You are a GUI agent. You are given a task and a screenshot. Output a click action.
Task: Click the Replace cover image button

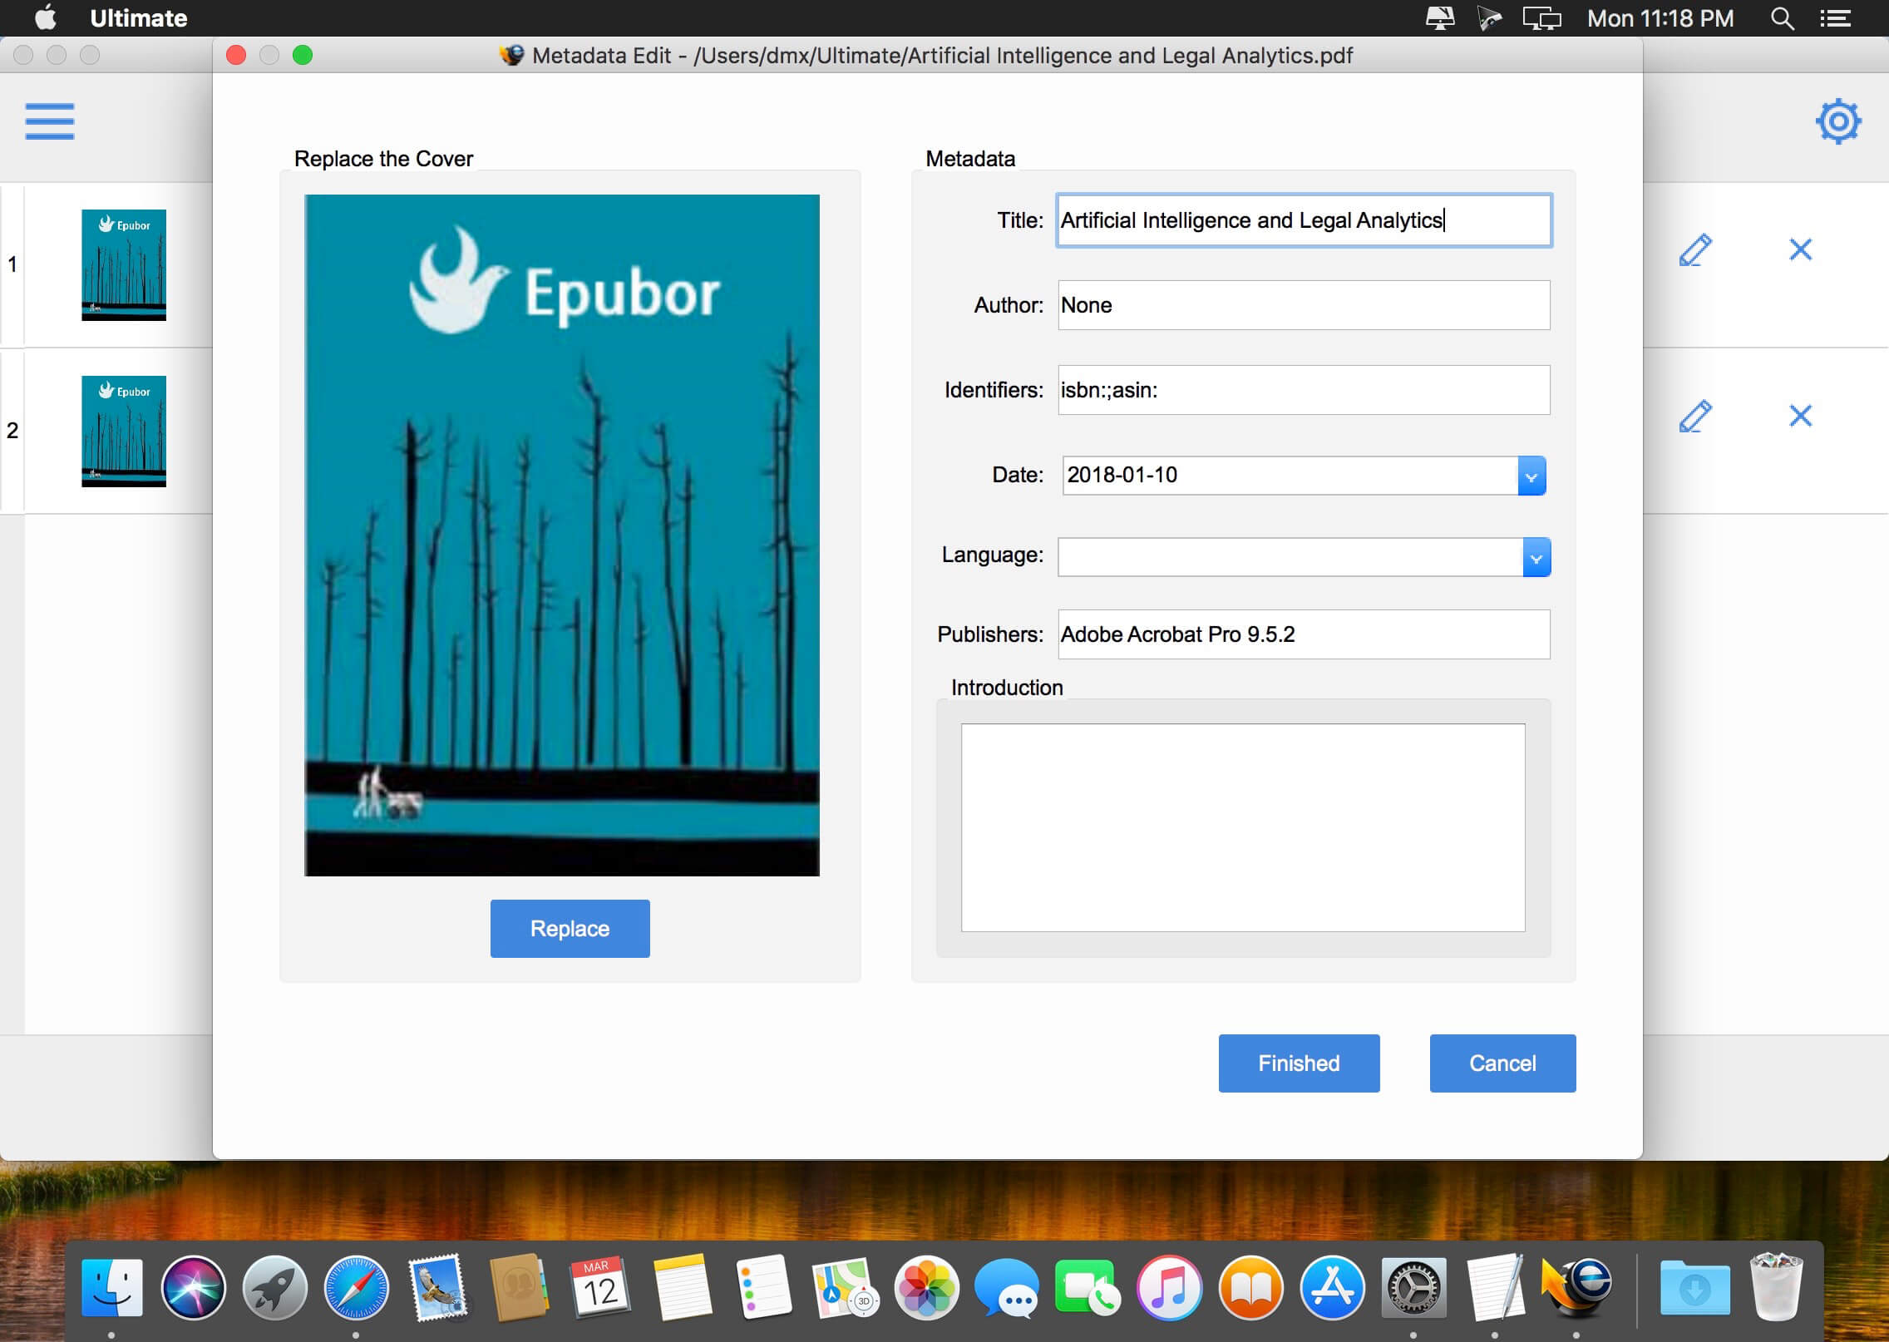570,928
